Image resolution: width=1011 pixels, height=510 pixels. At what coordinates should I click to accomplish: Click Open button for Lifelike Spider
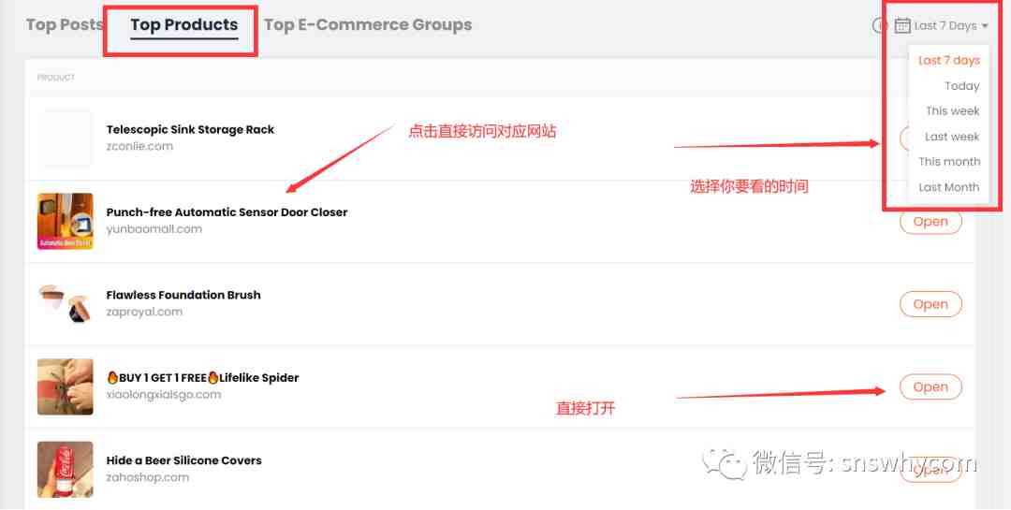coord(930,386)
